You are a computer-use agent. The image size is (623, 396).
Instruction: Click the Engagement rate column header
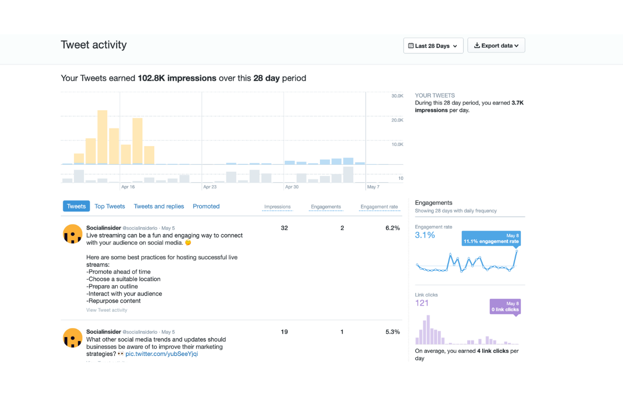[379, 207]
